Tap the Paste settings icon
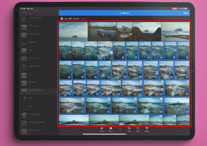 click(129, 128)
